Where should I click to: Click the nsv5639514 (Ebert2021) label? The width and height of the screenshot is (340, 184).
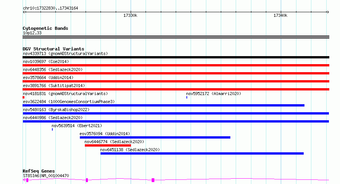click(x=77, y=126)
